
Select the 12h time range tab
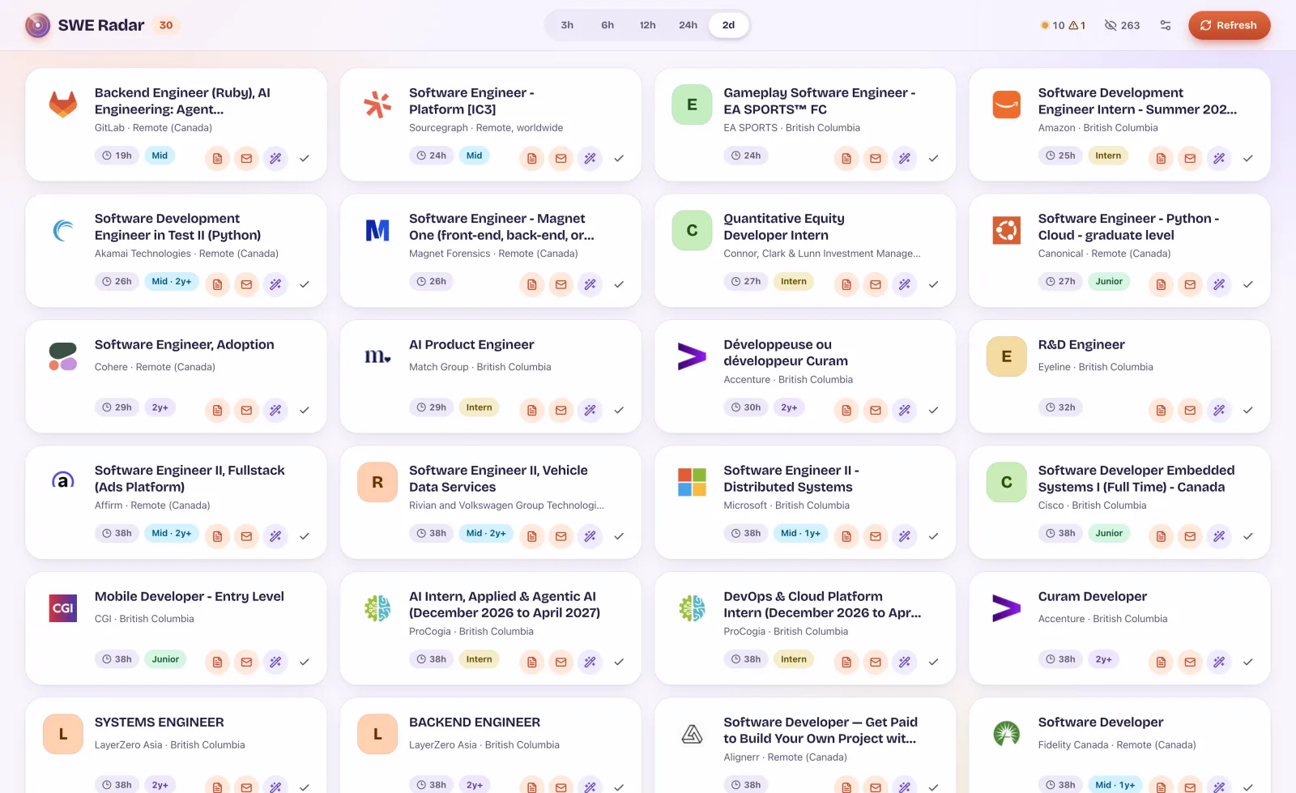[648, 25]
